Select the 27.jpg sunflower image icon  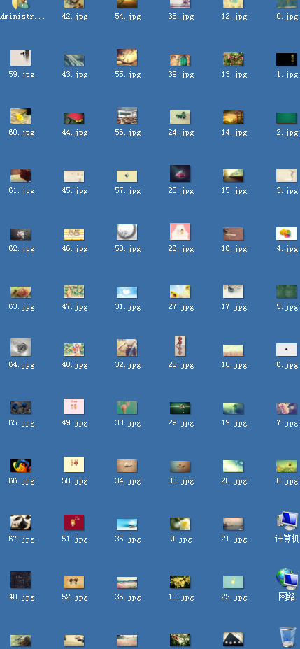[x=180, y=292]
